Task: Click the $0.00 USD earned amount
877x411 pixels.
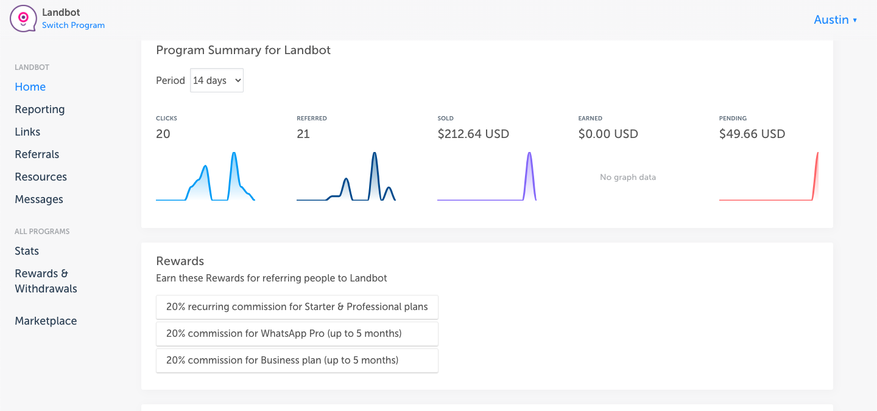Action: (608, 134)
